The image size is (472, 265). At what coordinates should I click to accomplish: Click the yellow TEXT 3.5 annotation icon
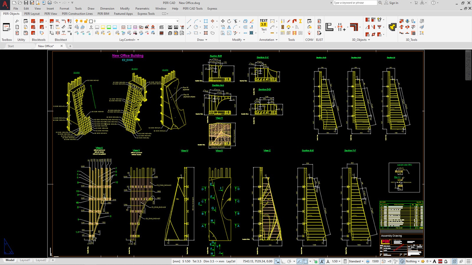pyautogui.click(x=264, y=23)
